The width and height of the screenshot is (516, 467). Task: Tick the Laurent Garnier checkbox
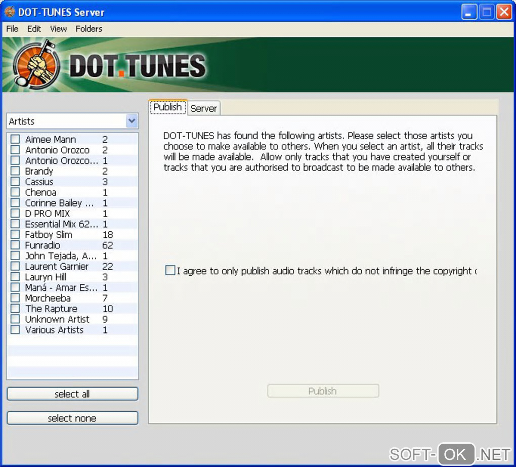pyautogui.click(x=15, y=266)
